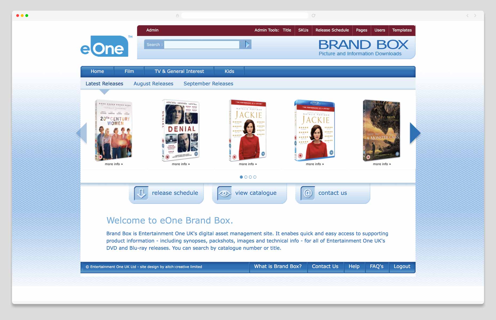Click the contact us @ icon
The image size is (496, 320).
pyautogui.click(x=307, y=193)
